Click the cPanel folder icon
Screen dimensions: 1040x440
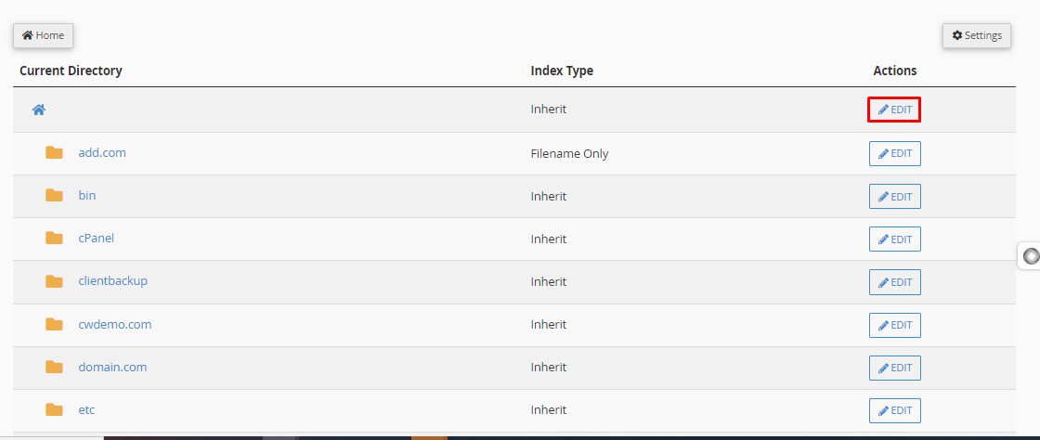pos(54,239)
